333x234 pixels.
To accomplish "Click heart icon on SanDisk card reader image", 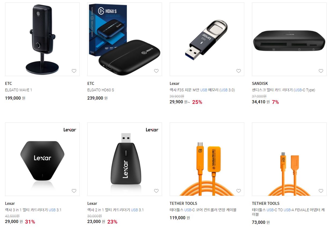I will 321,71.
